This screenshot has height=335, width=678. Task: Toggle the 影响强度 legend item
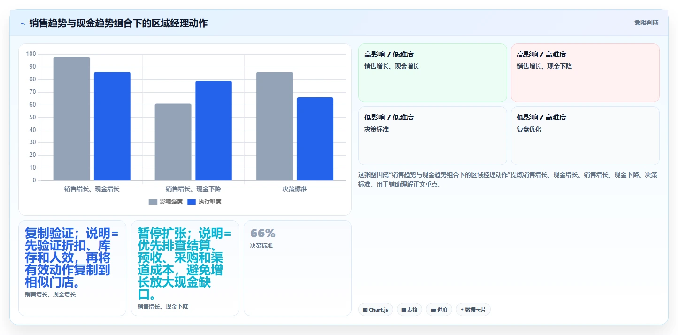coord(165,202)
